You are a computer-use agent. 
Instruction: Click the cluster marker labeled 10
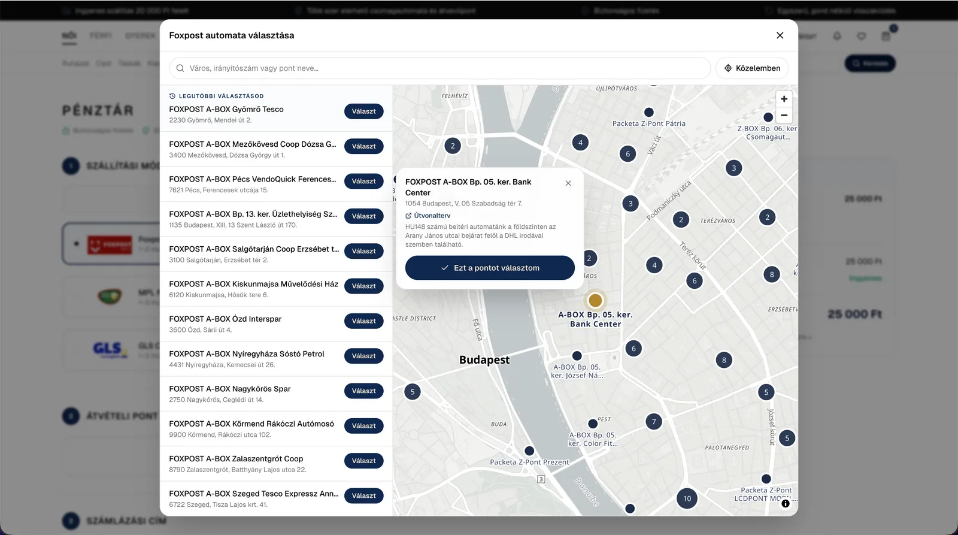pos(687,498)
